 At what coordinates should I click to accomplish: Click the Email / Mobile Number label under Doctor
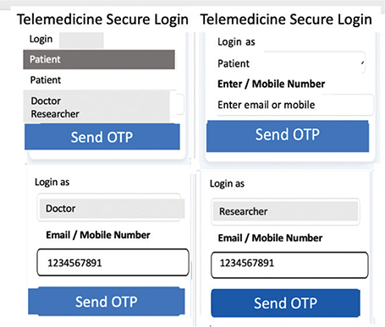tap(98, 235)
